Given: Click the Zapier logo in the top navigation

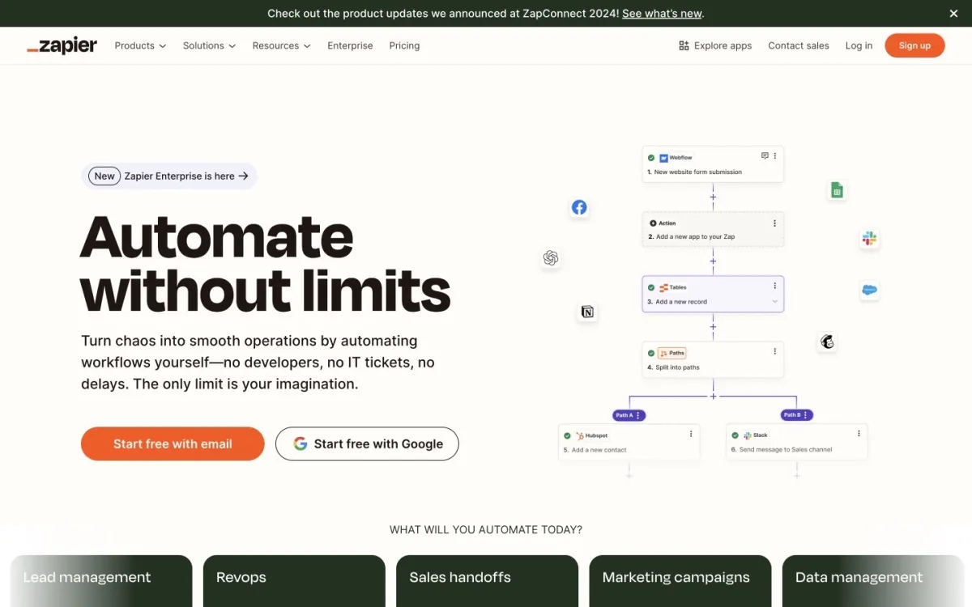Looking at the screenshot, I should 62,45.
